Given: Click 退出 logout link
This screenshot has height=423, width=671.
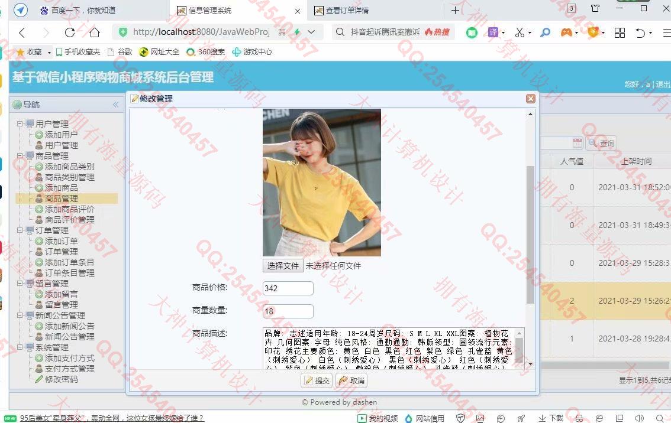Looking at the screenshot, I should click(663, 84).
